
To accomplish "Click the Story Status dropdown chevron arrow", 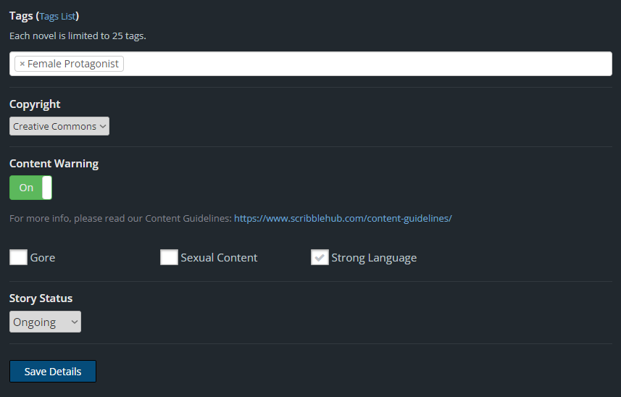I will [74, 322].
